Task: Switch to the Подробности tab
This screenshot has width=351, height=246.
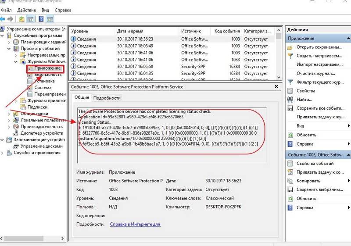Action: coord(107,98)
